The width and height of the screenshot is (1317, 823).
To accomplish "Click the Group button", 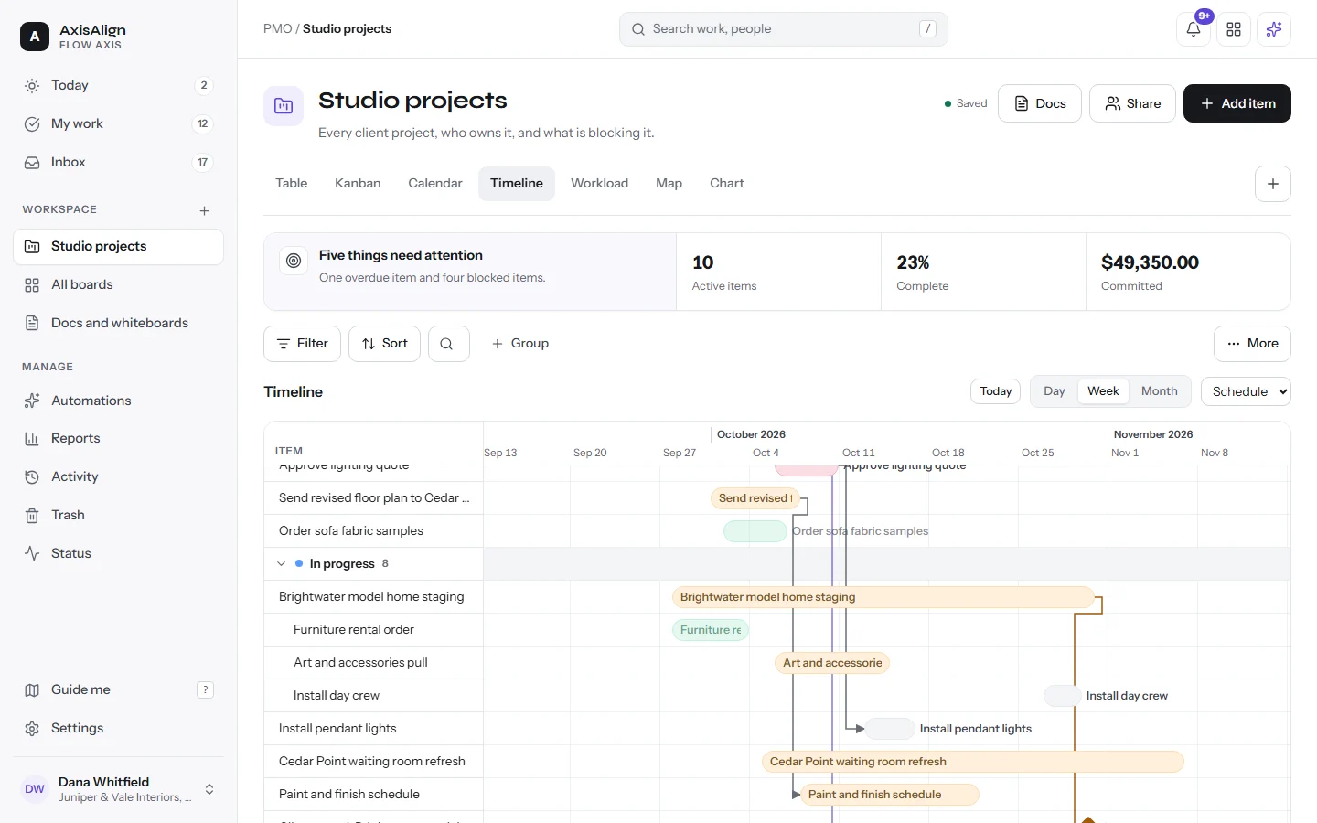I will click(519, 344).
